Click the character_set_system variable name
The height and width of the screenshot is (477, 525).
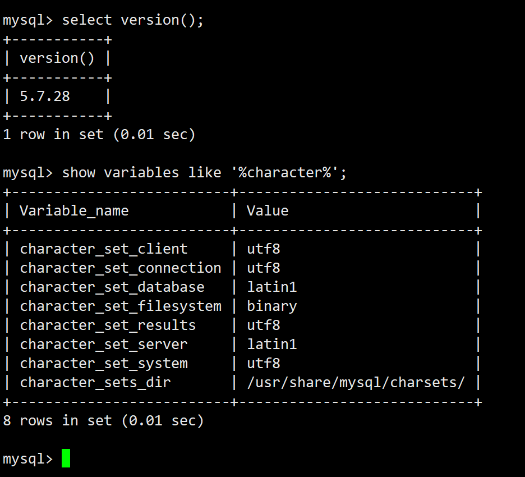pyautogui.click(x=104, y=364)
